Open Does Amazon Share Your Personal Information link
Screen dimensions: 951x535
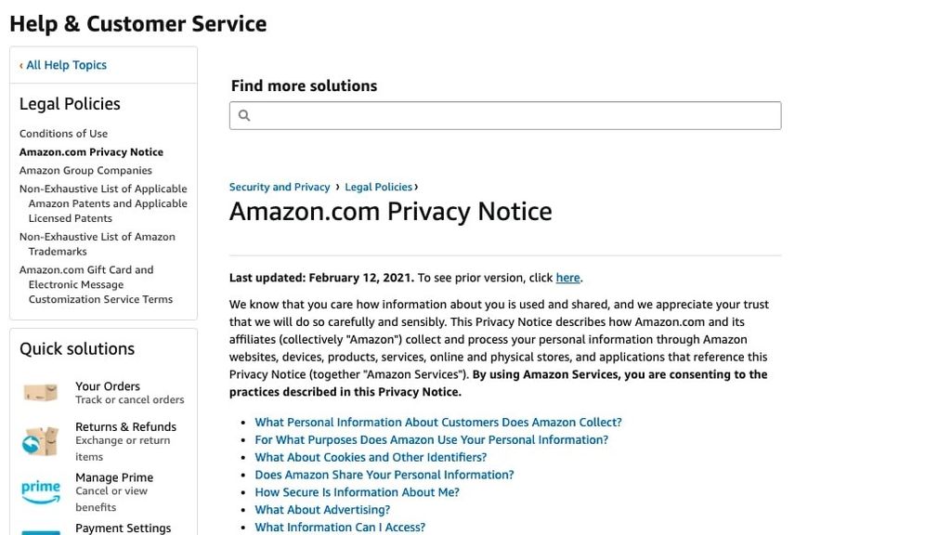(x=384, y=475)
